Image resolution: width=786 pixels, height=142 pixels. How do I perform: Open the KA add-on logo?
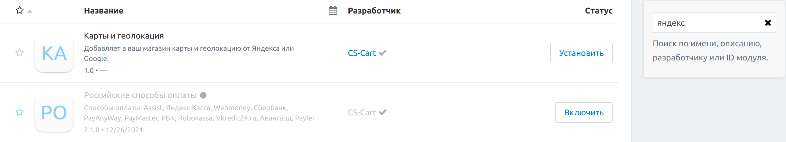[x=54, y=53]
